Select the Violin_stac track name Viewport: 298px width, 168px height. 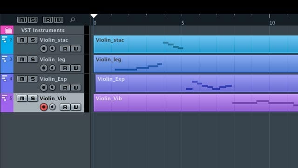[54, 40]
